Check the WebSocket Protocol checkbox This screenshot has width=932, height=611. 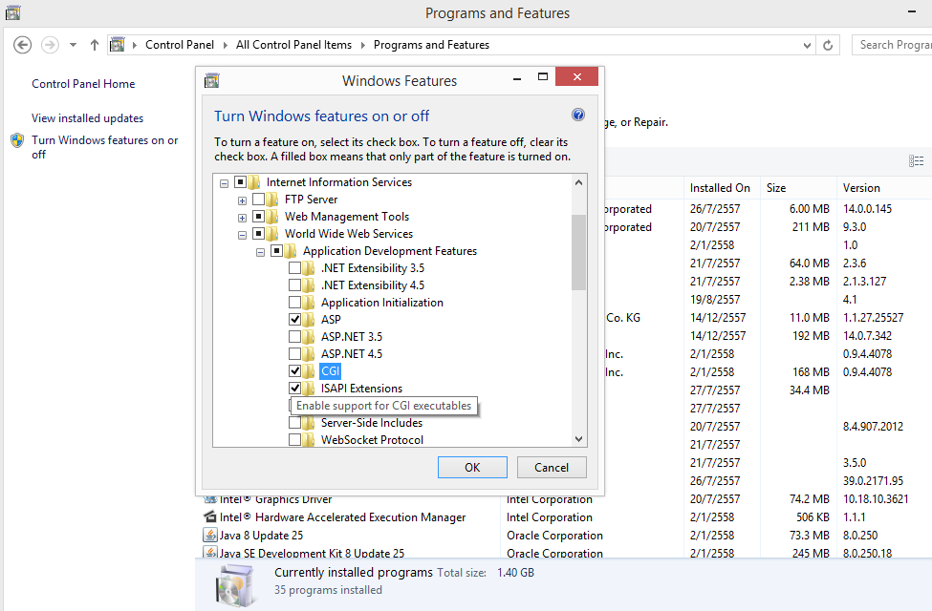point(295,440)
